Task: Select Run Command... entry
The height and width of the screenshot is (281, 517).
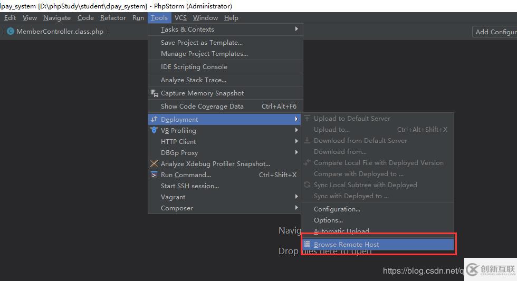Action: click(225, 175)
